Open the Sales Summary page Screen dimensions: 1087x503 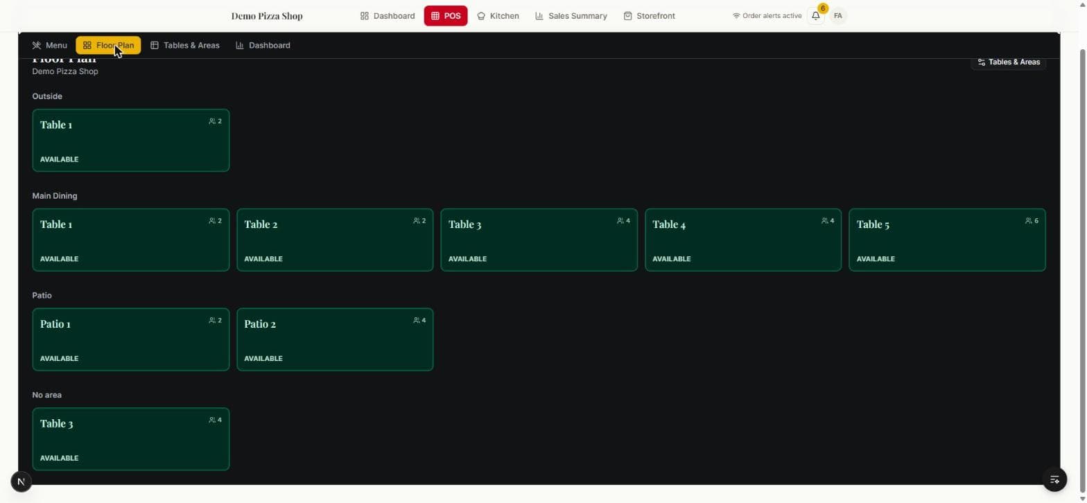point(571,16)
